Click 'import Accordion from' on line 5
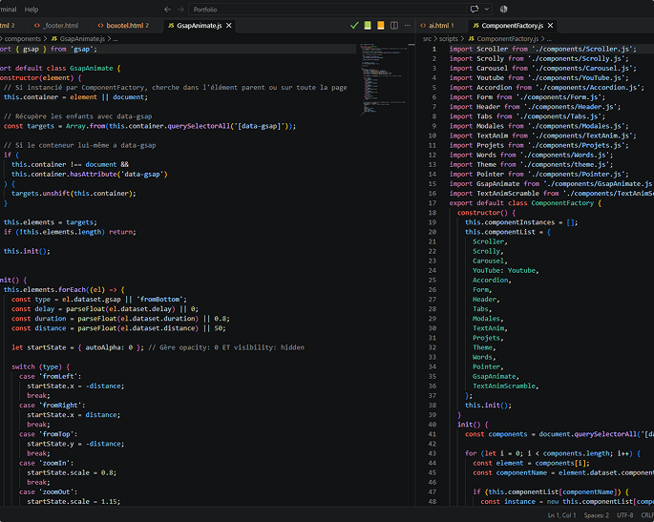The height and width of the screenshot is (522, 654). tap(491, 88)
